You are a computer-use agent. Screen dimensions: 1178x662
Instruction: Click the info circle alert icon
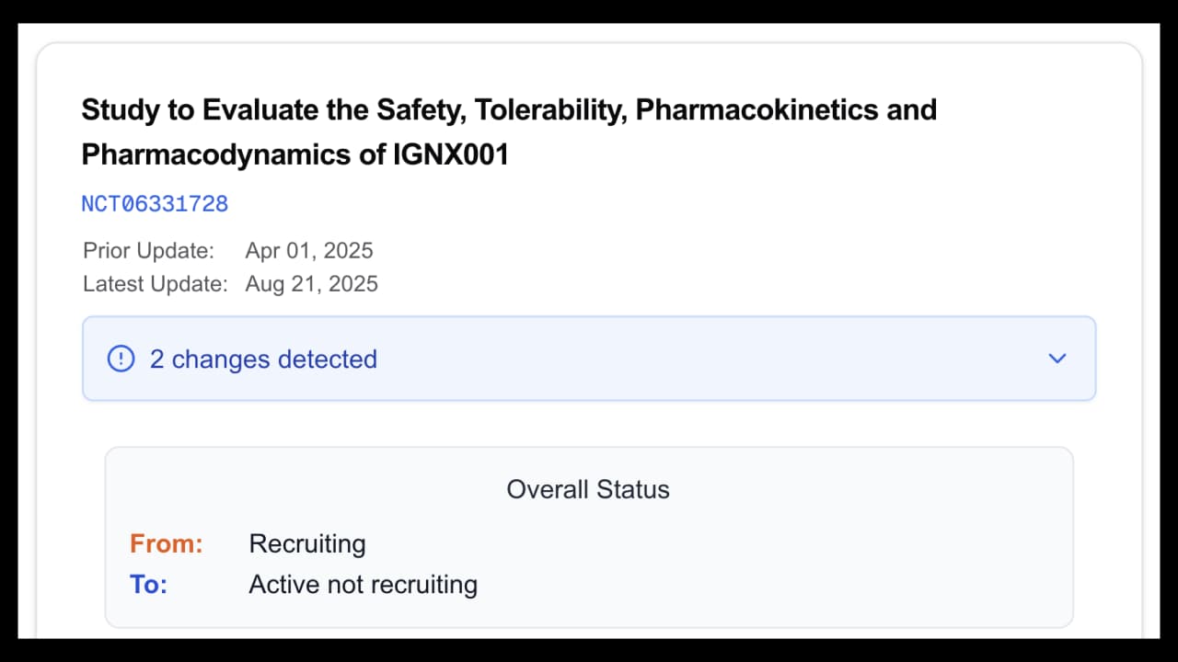point(121,359)
